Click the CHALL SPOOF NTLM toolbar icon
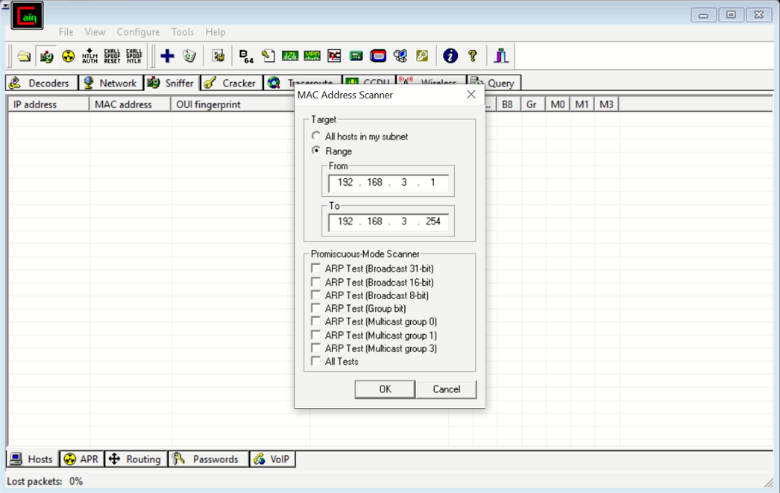The width and height of the screenshot is (780, 493). point(133,56)
